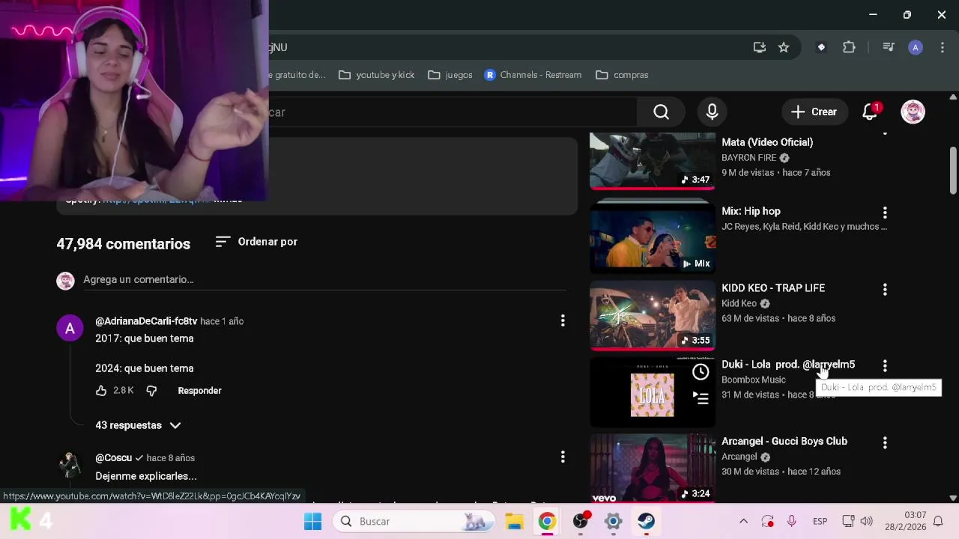The width and height of the screenshot is (959, 539).
Task: Open the settings gear app in the taskbar
Action: point(614,521)
